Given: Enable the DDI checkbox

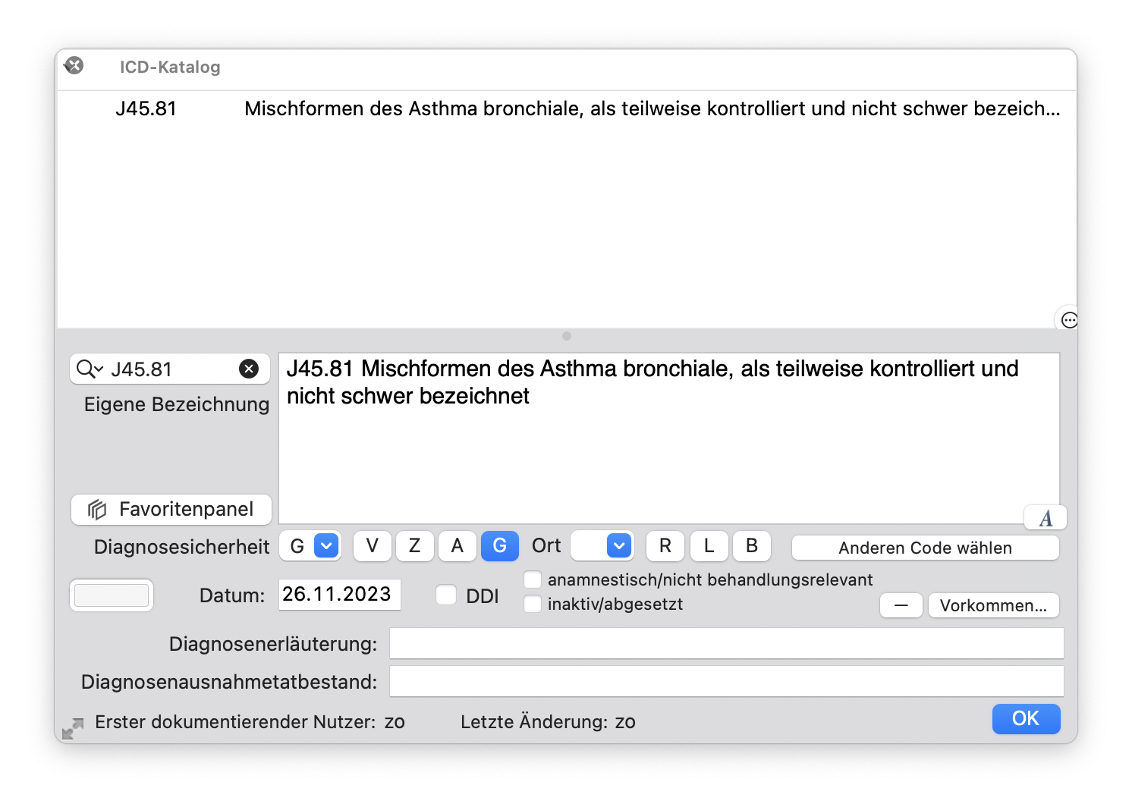Looking at the screenshot, I should tap(446, 595).
